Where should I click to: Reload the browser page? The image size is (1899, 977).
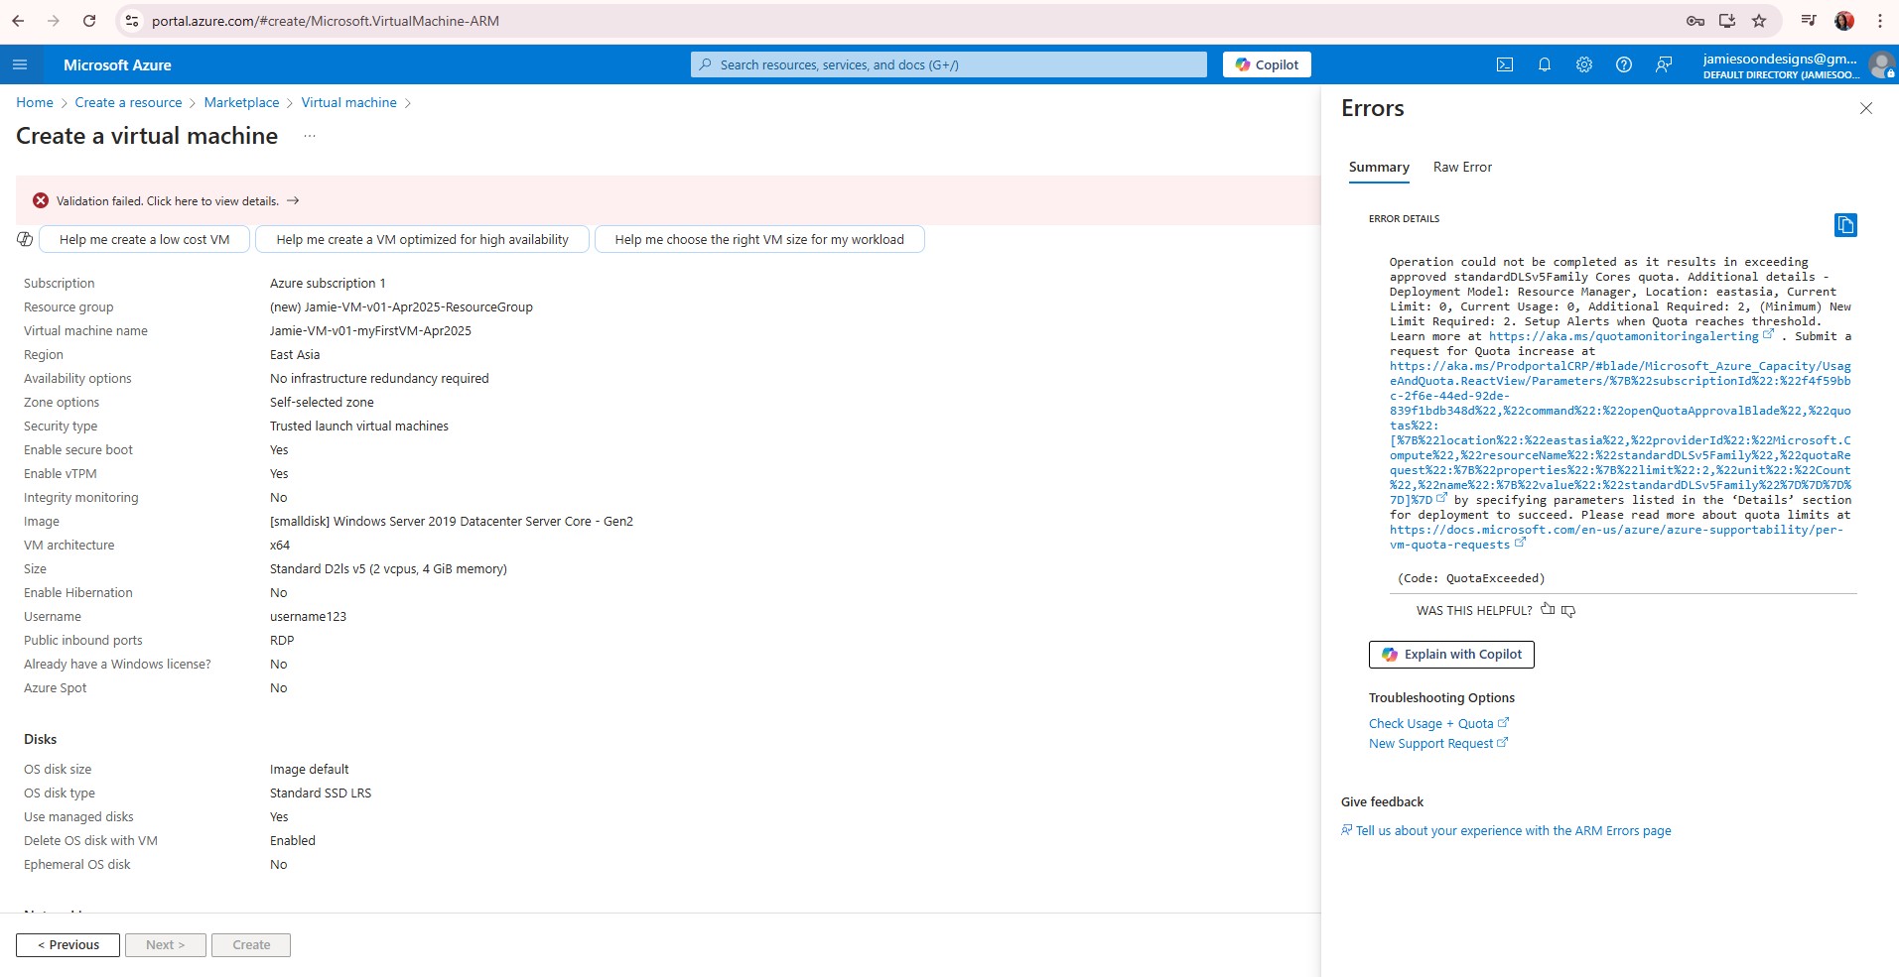(89, 21)
